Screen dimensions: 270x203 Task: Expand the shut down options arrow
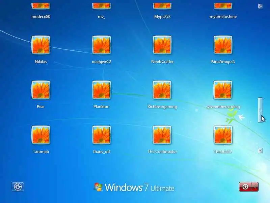coord(255,187)
